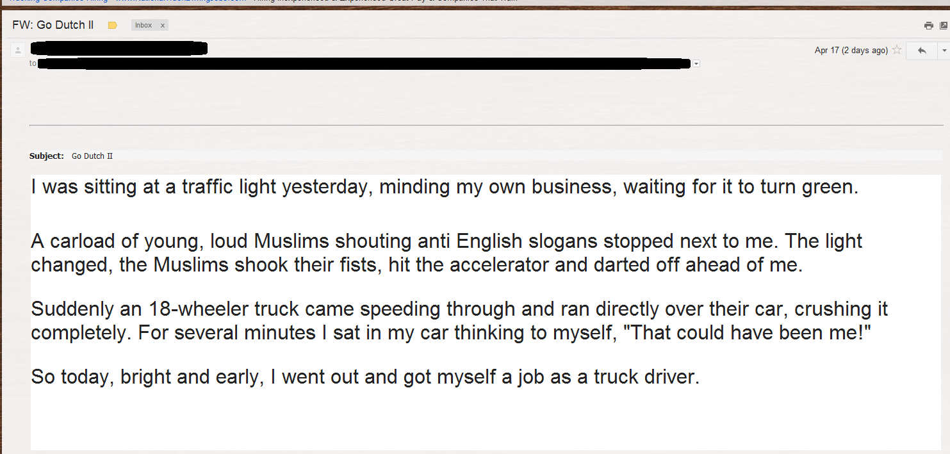Click the Apr 17 (2 days ago) date
The height and width of the screenshot is (454, 950).
[851, 51]
